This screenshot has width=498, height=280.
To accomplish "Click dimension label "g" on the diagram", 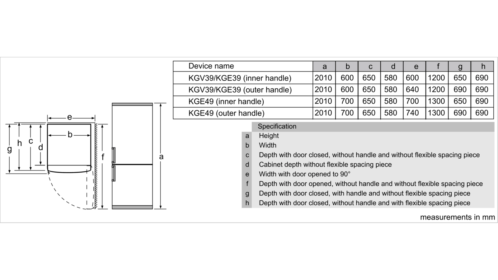I will click(x=10, y=149).
